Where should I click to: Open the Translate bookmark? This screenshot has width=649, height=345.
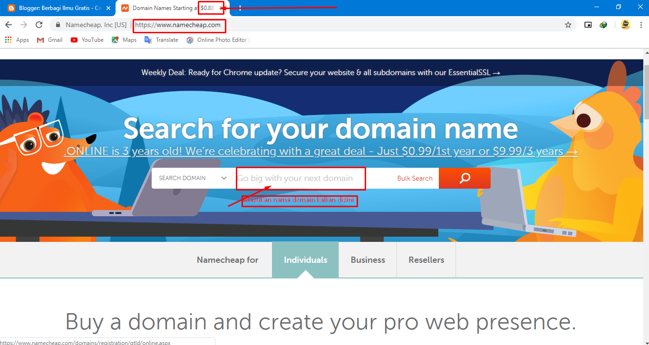pyautogui.click(x=162, y=40)
